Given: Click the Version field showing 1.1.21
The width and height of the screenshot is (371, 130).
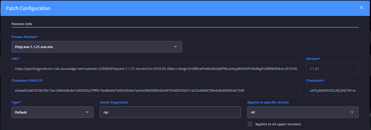Looking at the screenshot, I should coord(332,68).
